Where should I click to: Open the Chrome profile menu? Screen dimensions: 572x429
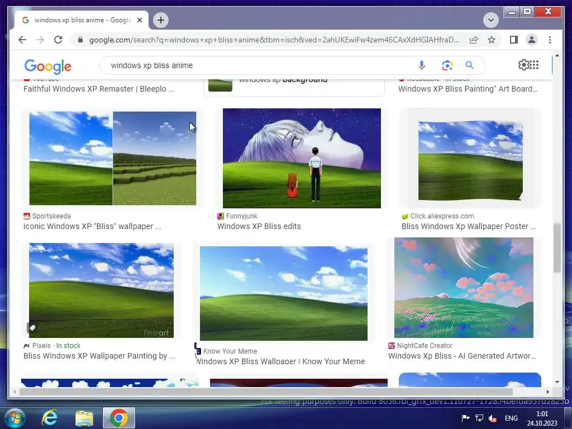532,40
